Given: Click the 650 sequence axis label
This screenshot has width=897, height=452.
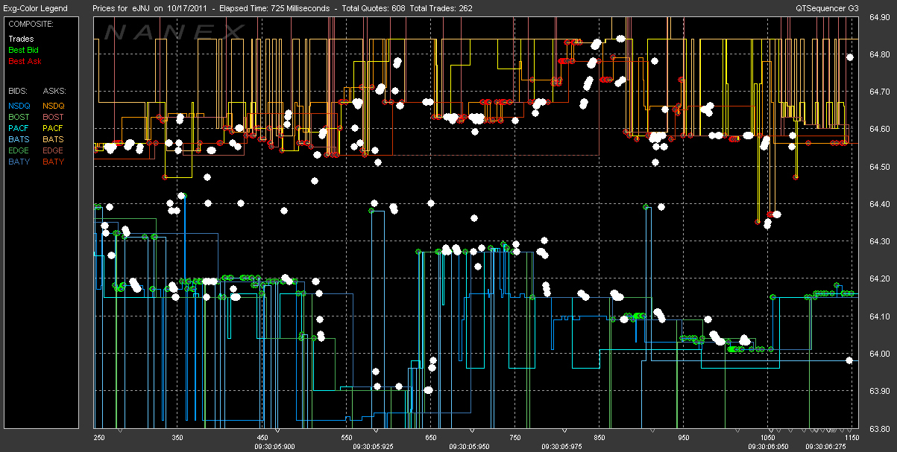Looking at the screenshot, I should [x=430, y=437].
